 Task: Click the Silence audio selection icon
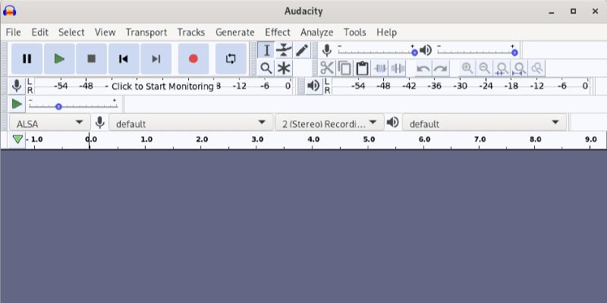[x=398, y=68]
